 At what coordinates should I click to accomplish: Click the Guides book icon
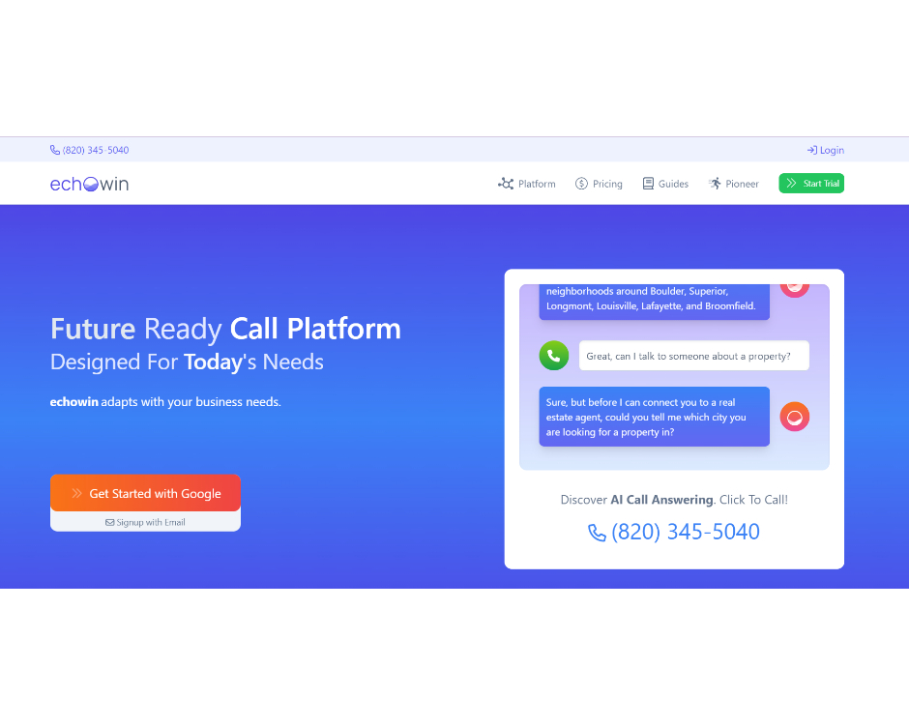648,184
